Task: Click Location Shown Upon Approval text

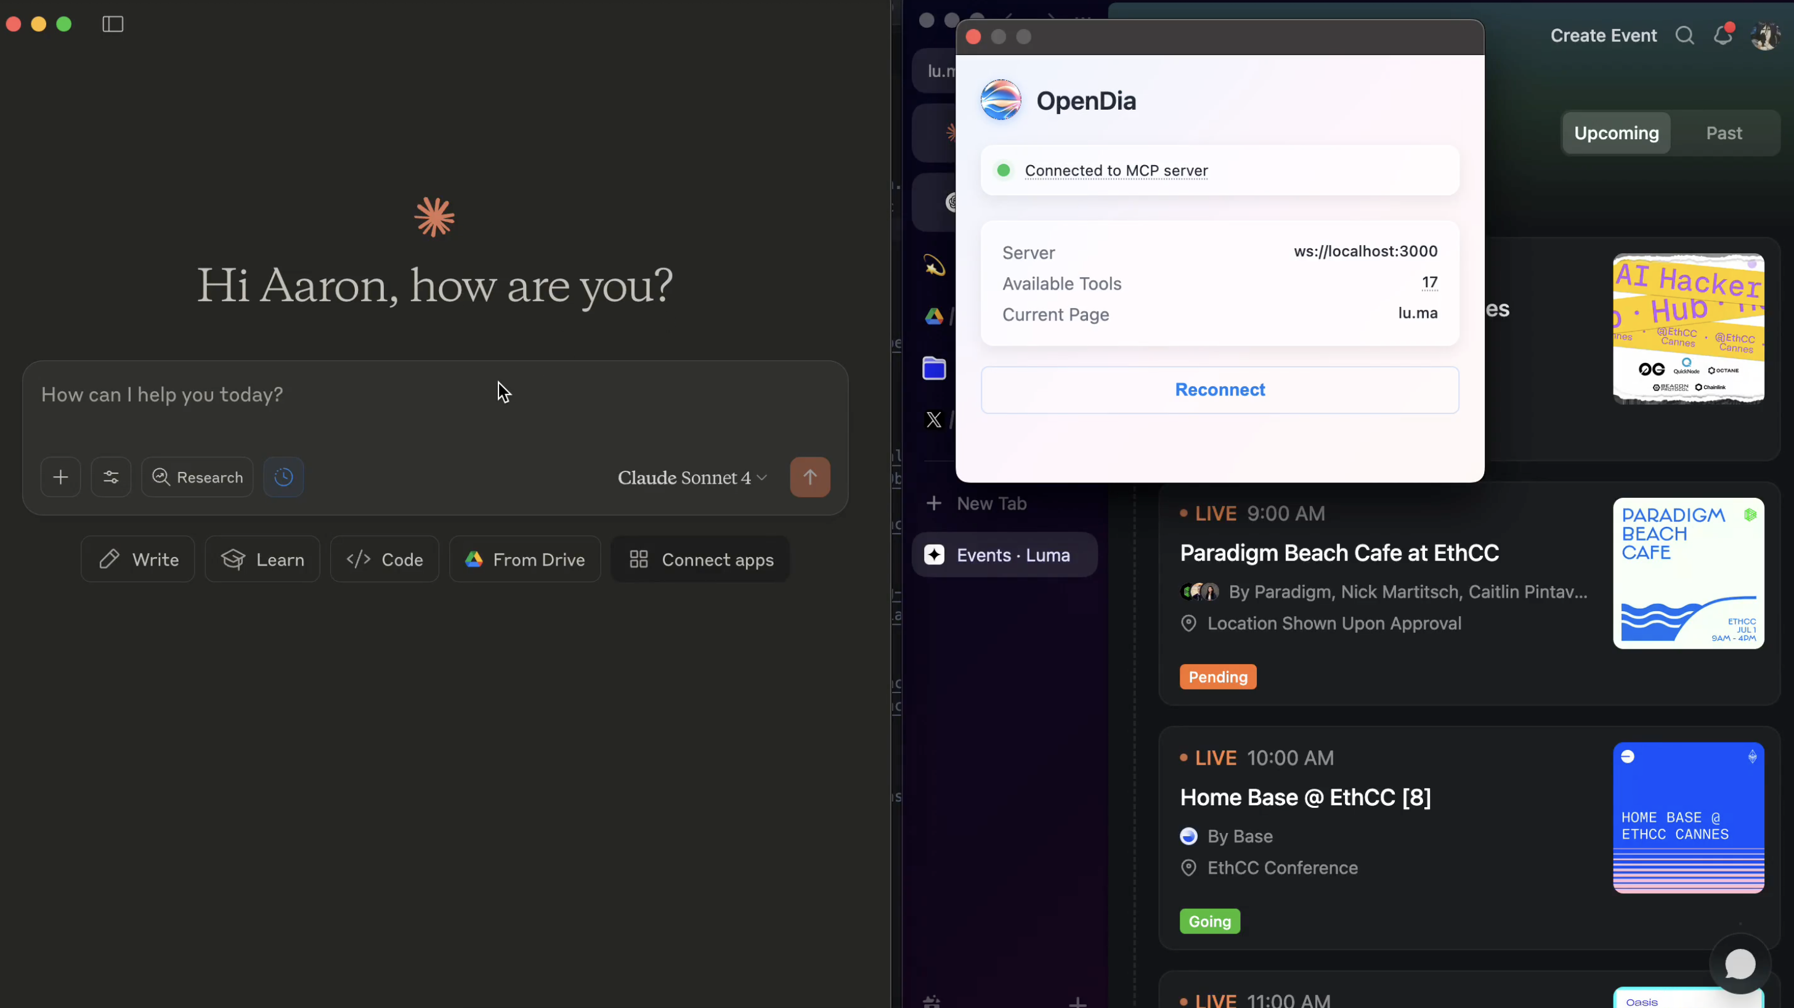Action: pos(1334,624)
